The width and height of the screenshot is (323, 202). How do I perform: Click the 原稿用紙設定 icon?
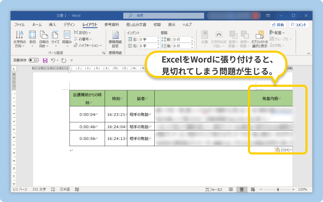tap(115, 39)
